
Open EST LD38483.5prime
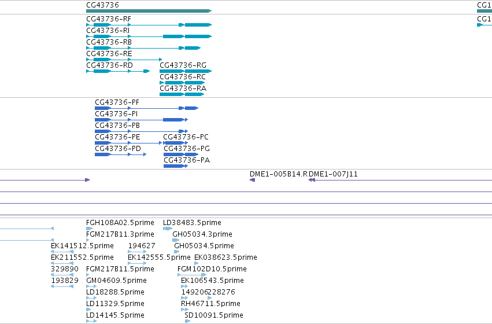coord(168,229)
